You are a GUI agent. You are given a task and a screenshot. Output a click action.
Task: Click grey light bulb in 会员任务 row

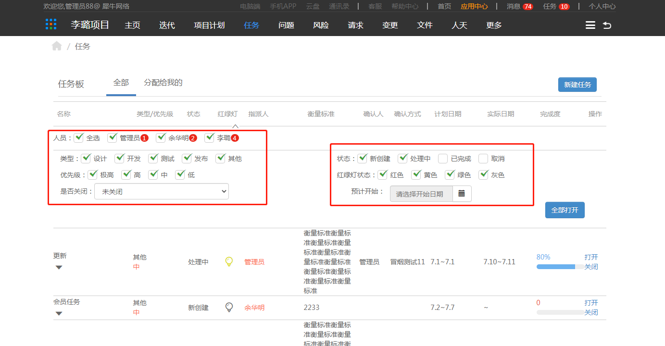point(229,307)
